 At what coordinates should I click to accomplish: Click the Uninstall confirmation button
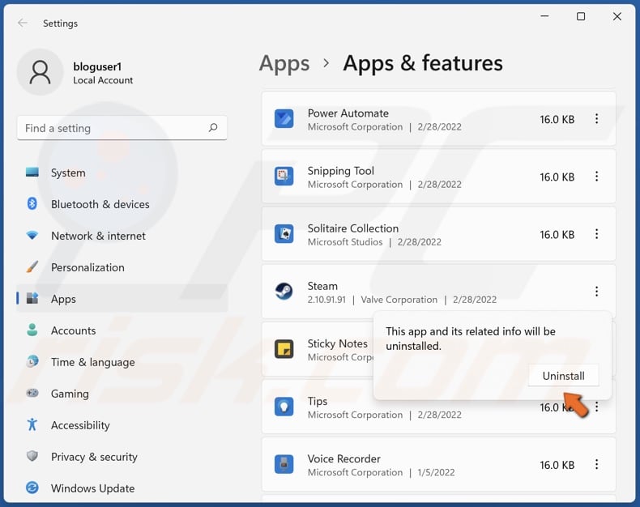pos(563,376)
